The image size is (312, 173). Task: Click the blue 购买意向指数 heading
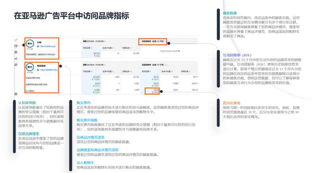click(x=87, y=120)
